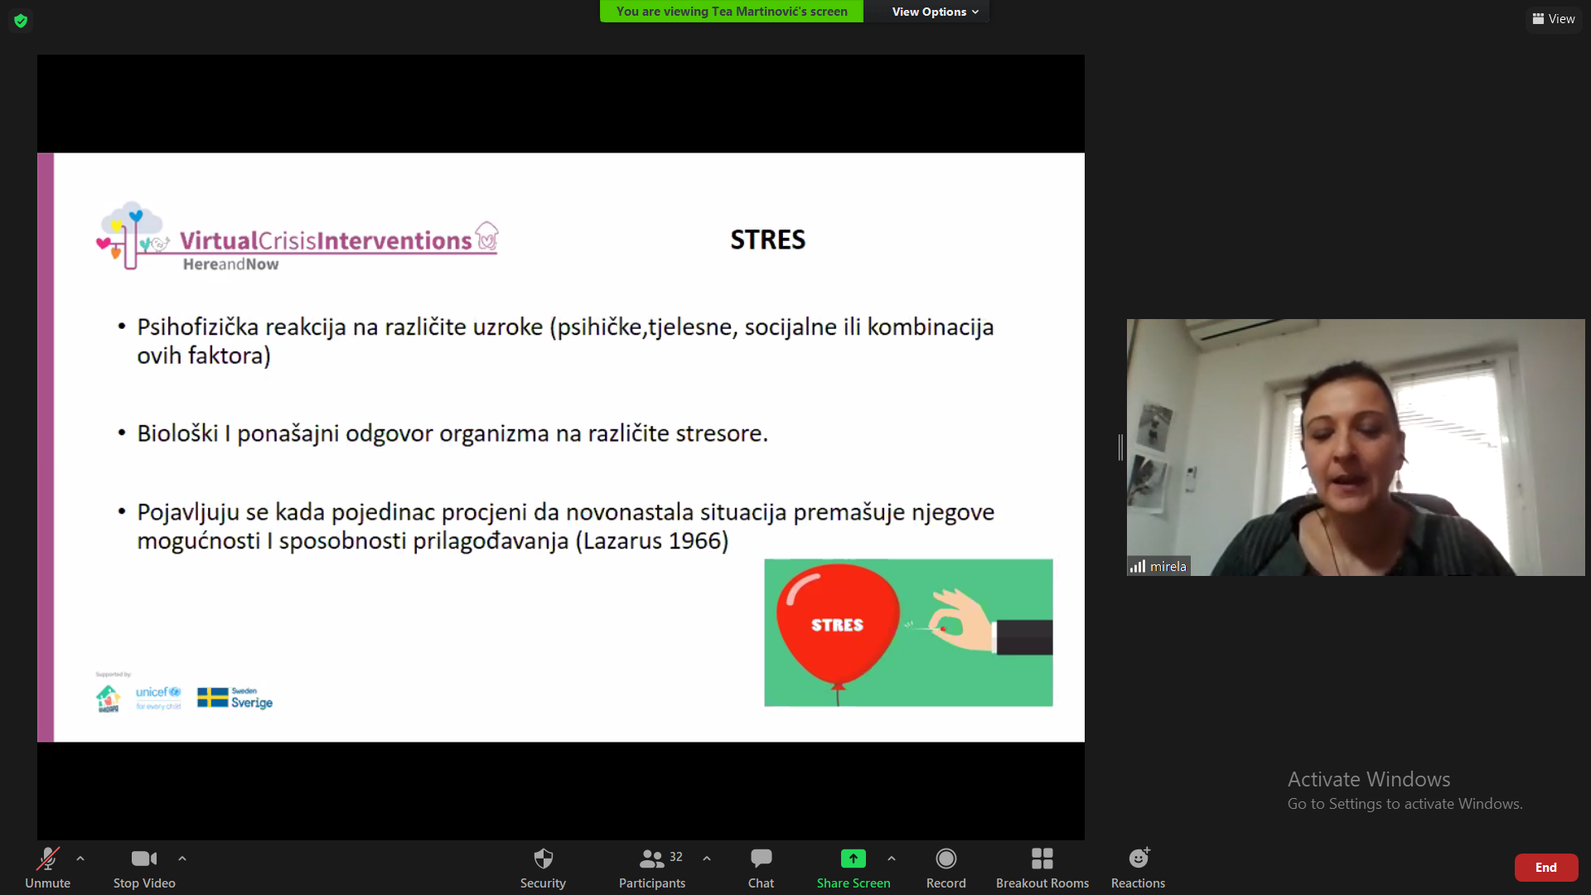Select mirela's video thumbnail

point(1355,447)
